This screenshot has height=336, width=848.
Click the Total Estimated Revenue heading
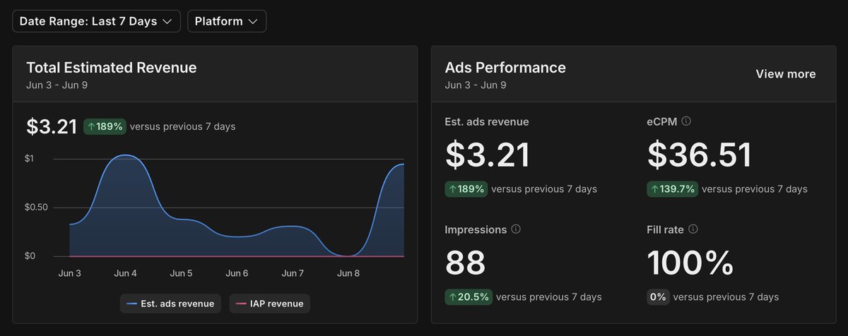pos(112,68)
